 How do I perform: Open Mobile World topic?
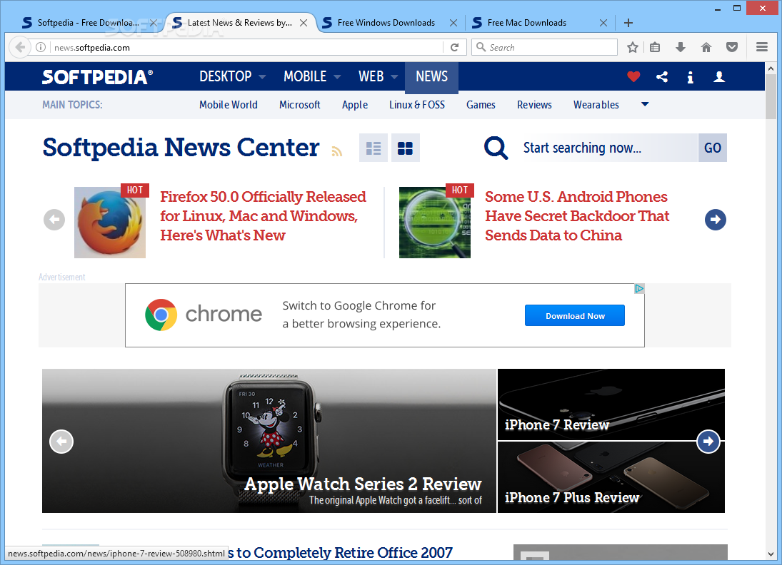tap(229, 105)
